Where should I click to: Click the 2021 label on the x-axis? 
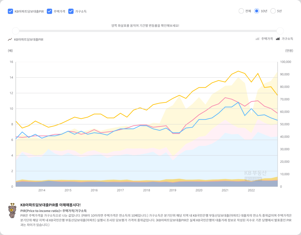tap(225, 190)
